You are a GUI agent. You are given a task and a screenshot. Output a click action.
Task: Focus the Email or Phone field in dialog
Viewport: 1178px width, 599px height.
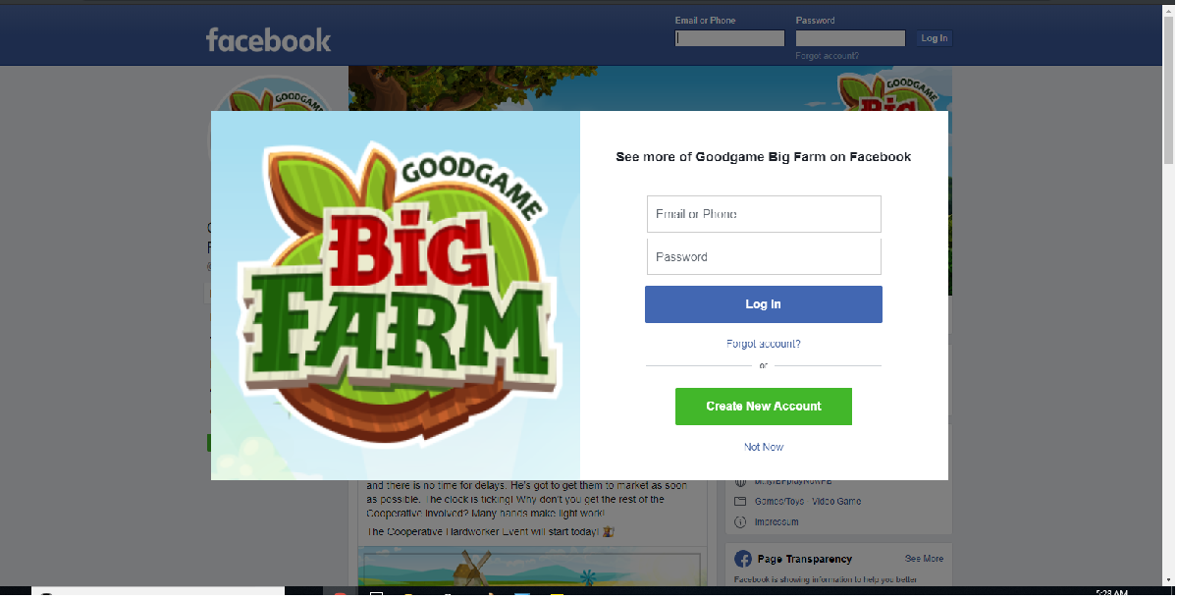(764, 214)
